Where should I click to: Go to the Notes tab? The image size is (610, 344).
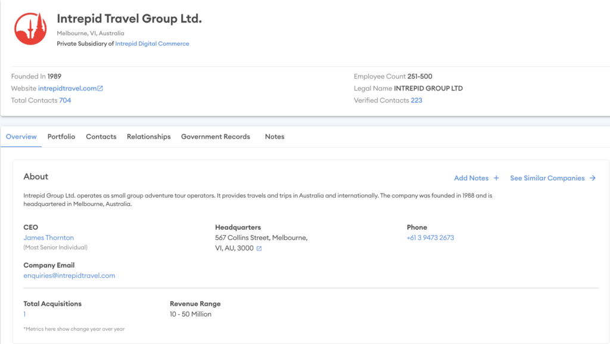click(275, 137)
